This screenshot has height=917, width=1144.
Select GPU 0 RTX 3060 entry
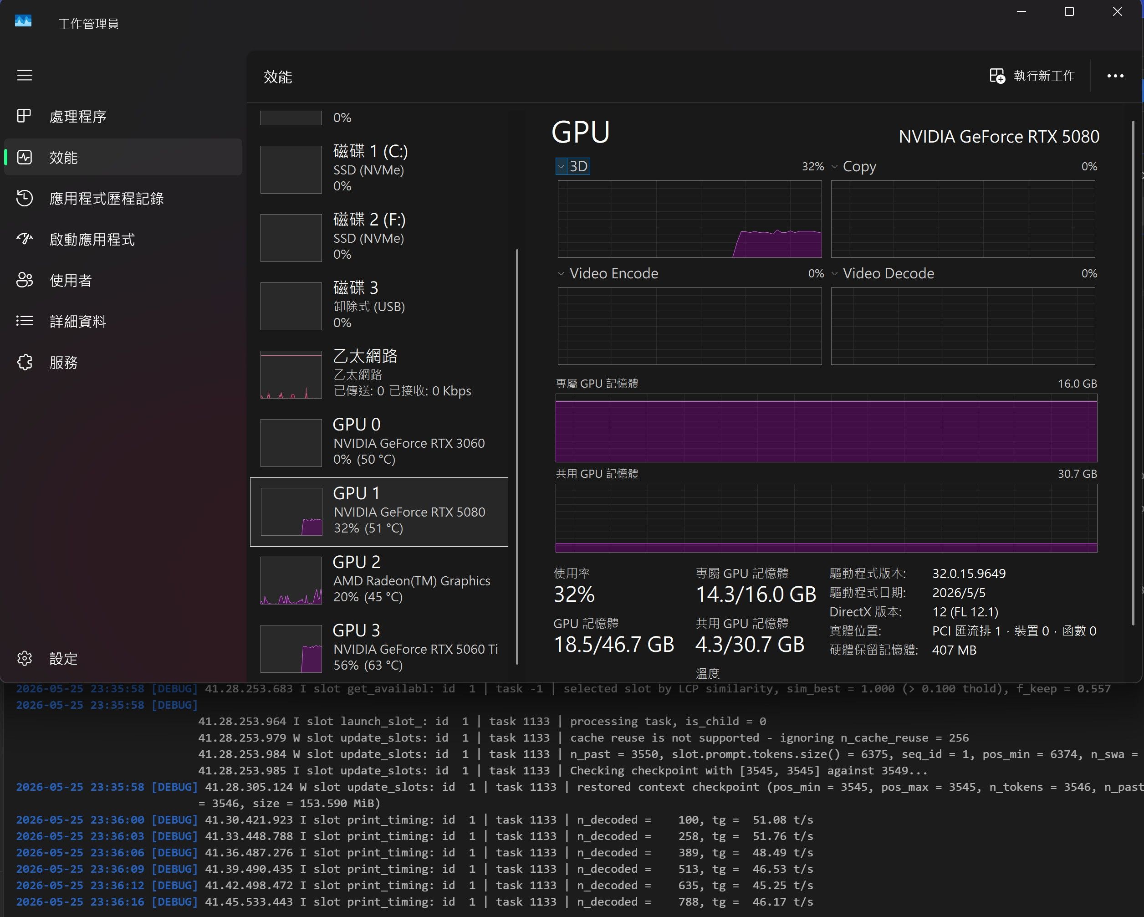[x=379, y=442]
